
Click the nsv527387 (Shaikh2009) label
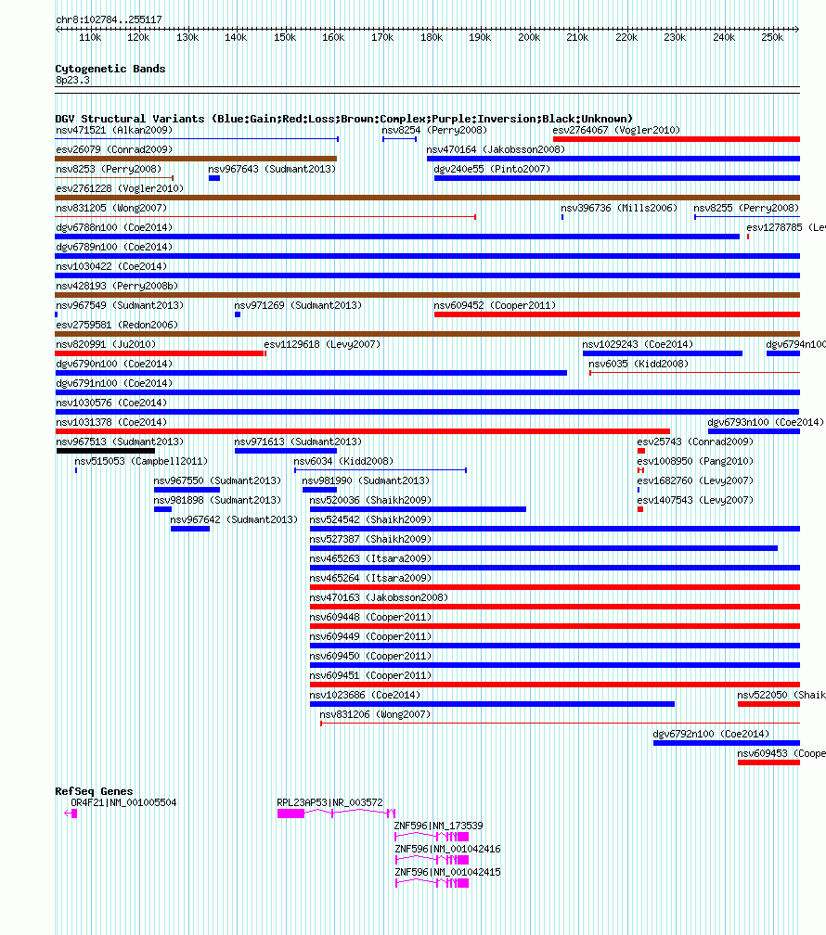tap(370, 539)
